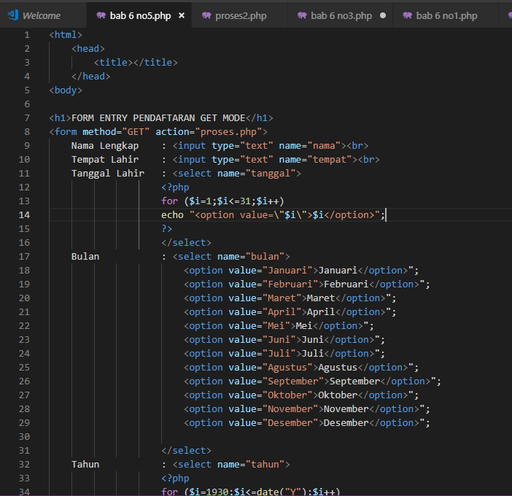Click the Nama Lengkap label

click(x=105, y=146)
